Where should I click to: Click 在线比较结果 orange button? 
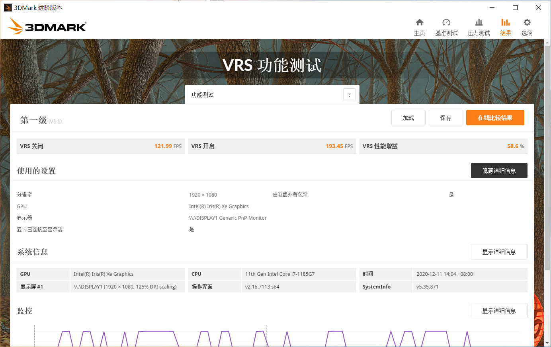(x=495, y=118)
